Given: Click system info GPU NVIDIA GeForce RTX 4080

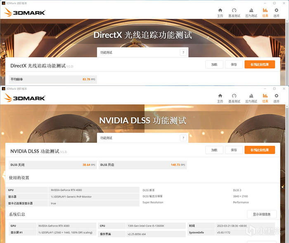Looking at the screenshot, I should click(54, 226).
